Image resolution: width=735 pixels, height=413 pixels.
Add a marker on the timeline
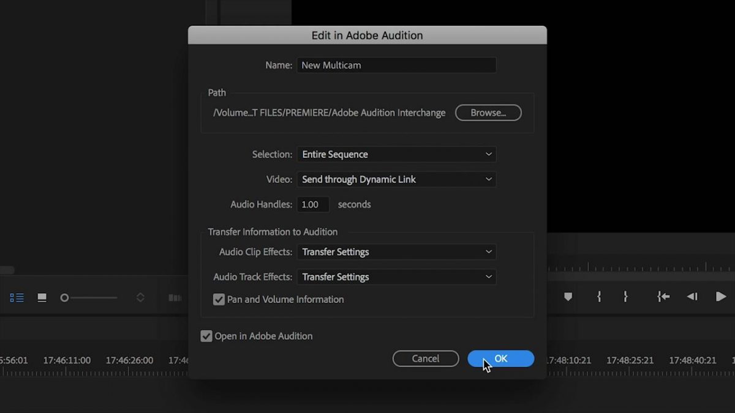[568, 297]
